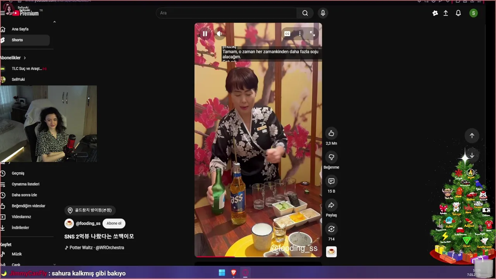Image resolution: width=496 pixels, height=279 pixels.
Task: Share the Short via Paylaş
Action: [x=331, y=205]
